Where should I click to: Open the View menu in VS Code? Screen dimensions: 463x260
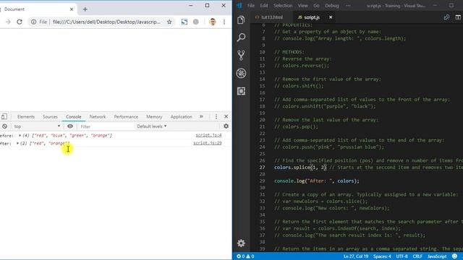pos(302,6)
